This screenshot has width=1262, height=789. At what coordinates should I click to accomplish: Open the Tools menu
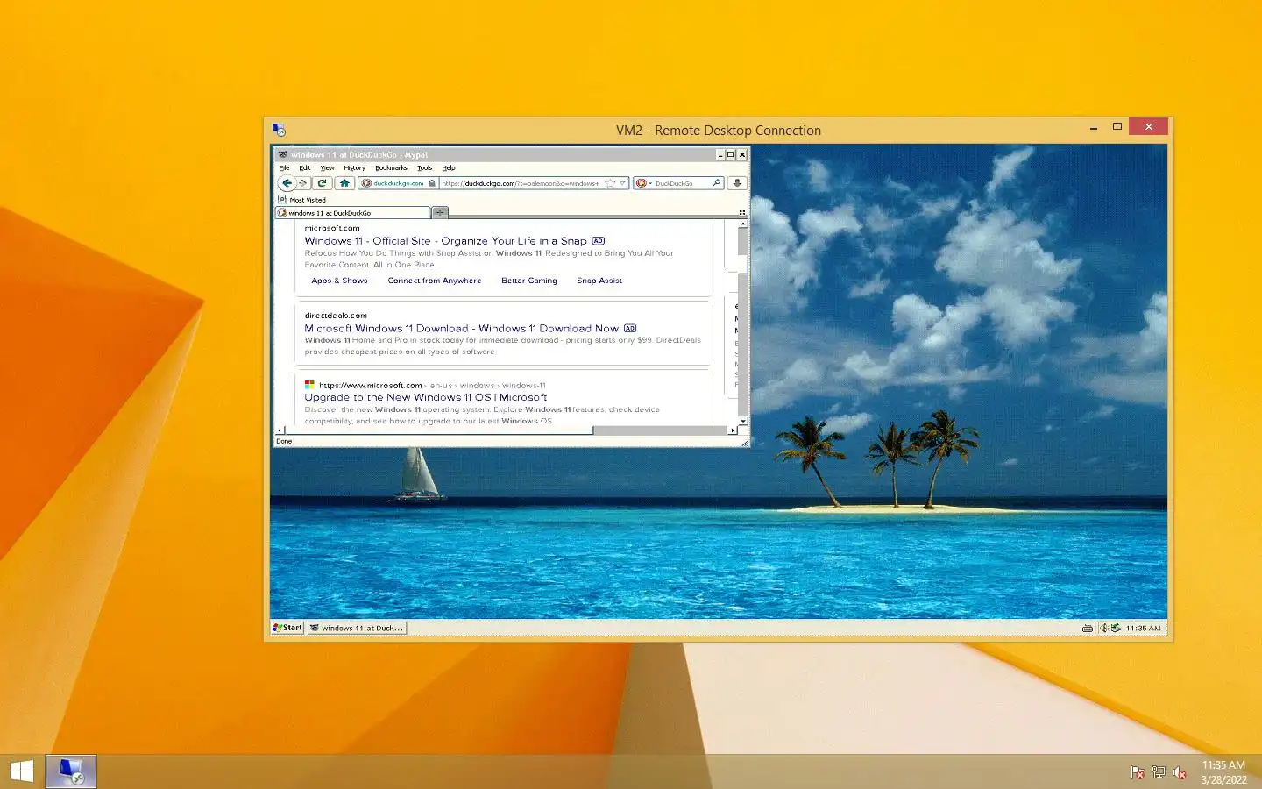pos(424,167)
